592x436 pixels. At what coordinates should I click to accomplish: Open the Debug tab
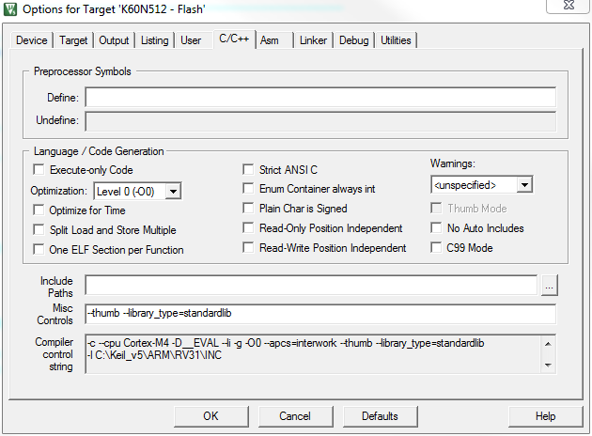point(353,40)
